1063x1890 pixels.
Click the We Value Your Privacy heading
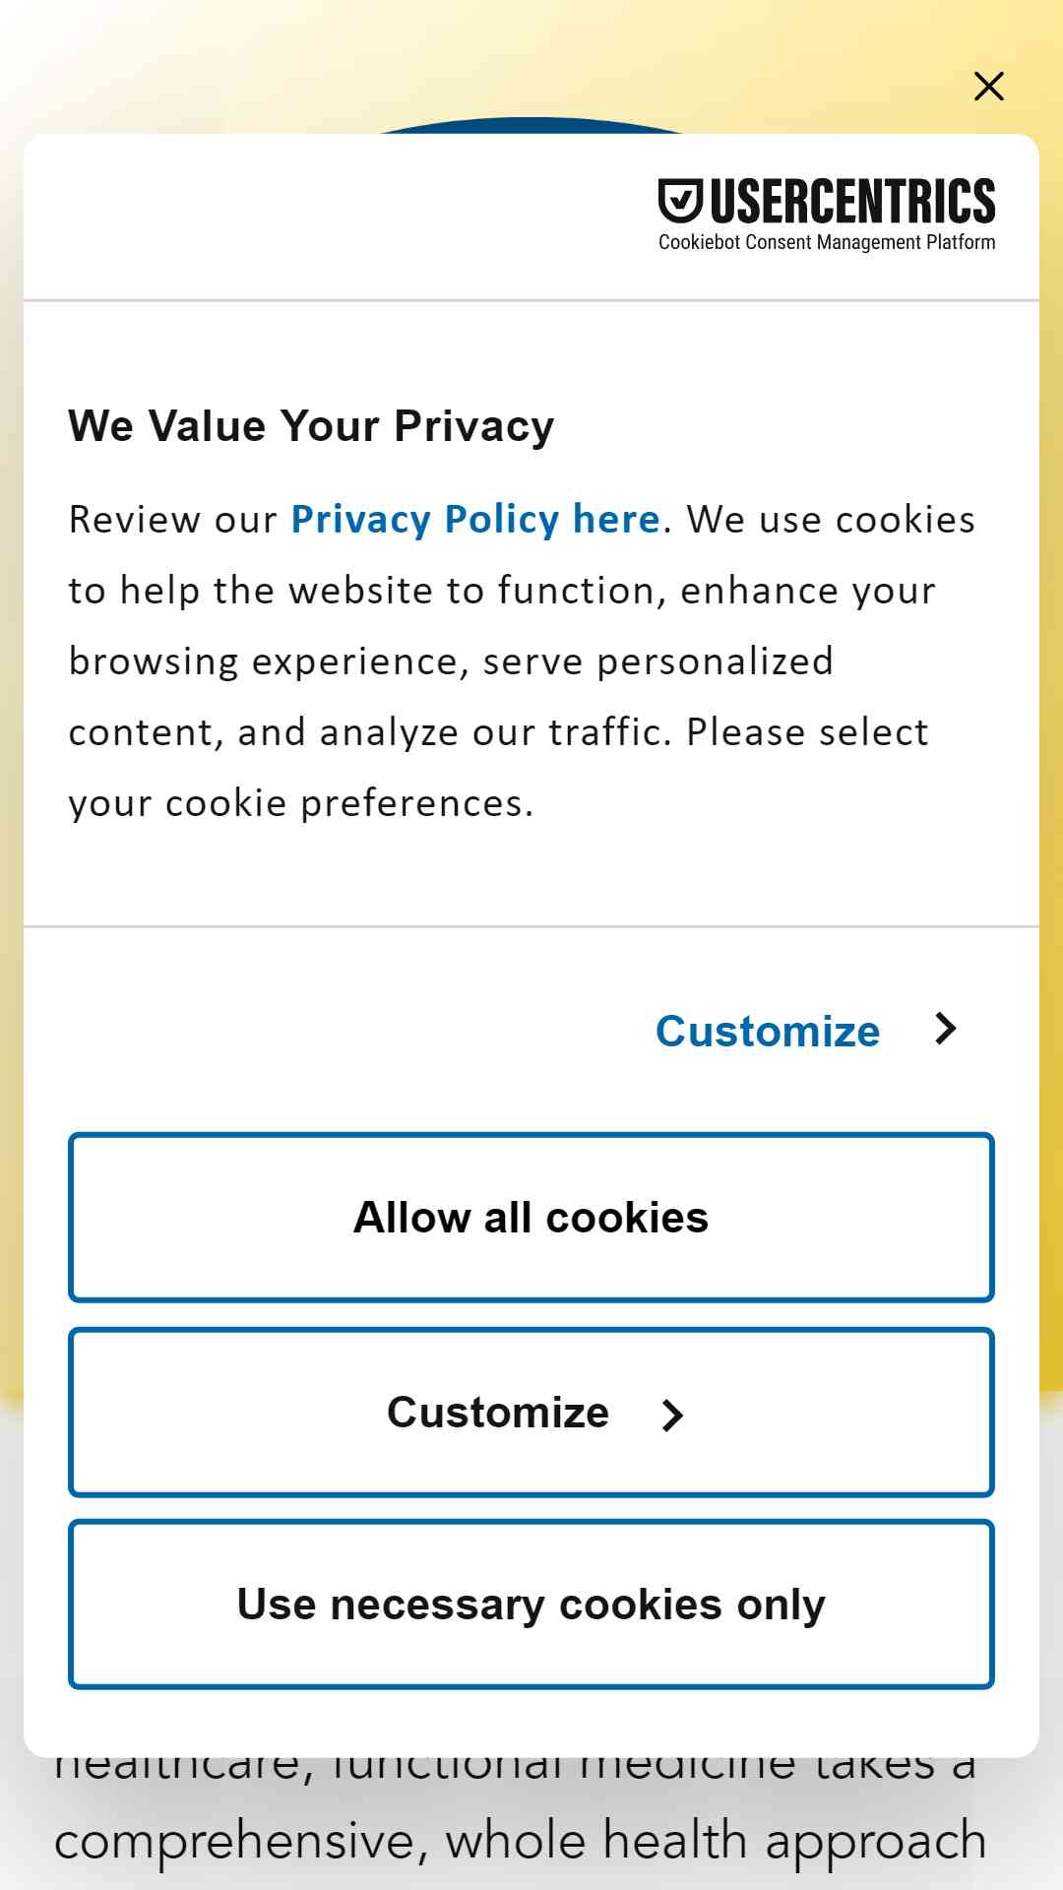point(311,426)
